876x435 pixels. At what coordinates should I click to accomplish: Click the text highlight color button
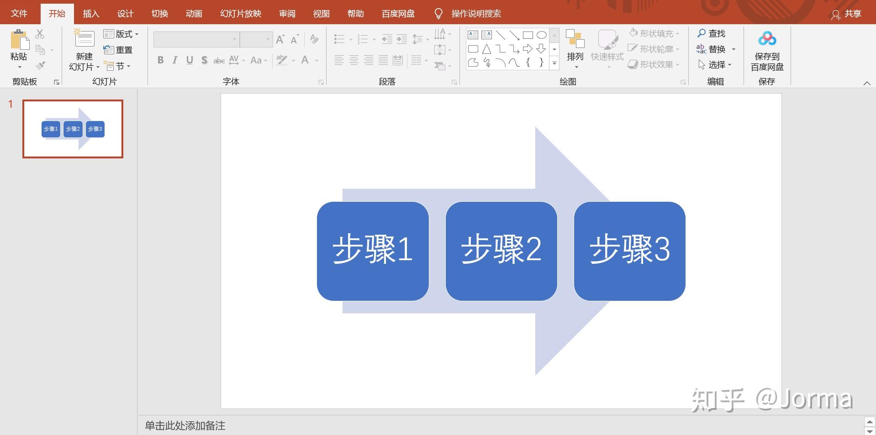[x=282, y=60]
